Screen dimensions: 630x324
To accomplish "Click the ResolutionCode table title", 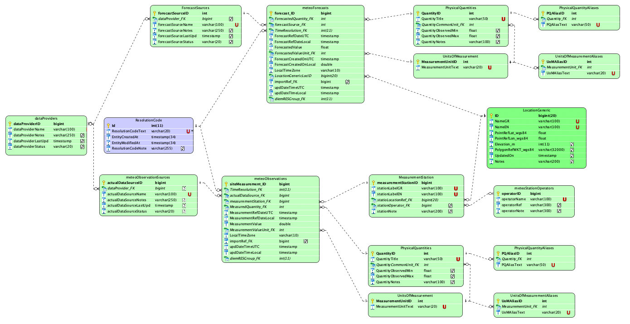I will pyautogui.click(x=149, y=120).
